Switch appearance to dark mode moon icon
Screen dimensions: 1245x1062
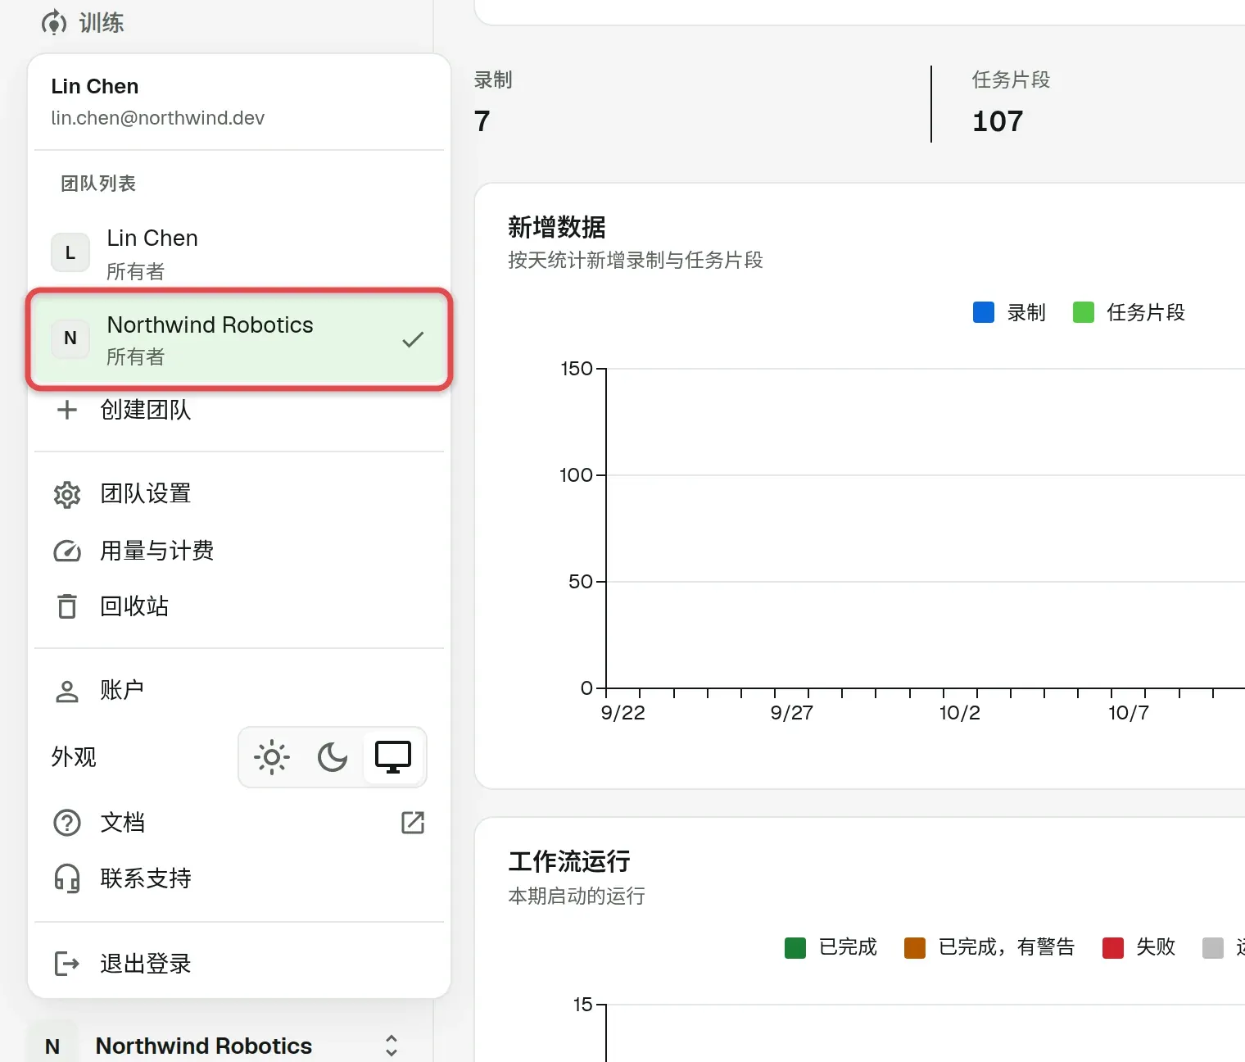(x=333, y=757)
